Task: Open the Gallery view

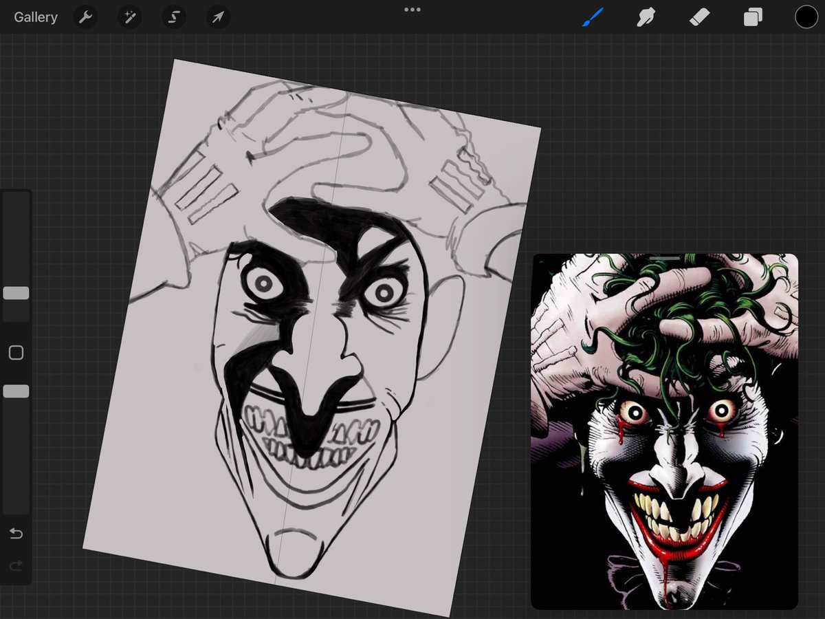Action: pyautogui.click(x=36, y=17)
